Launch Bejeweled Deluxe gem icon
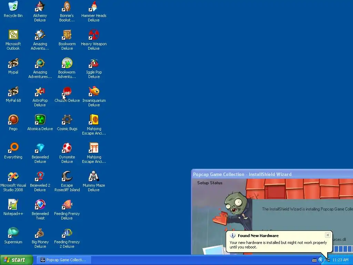 [x=40, y=148]
